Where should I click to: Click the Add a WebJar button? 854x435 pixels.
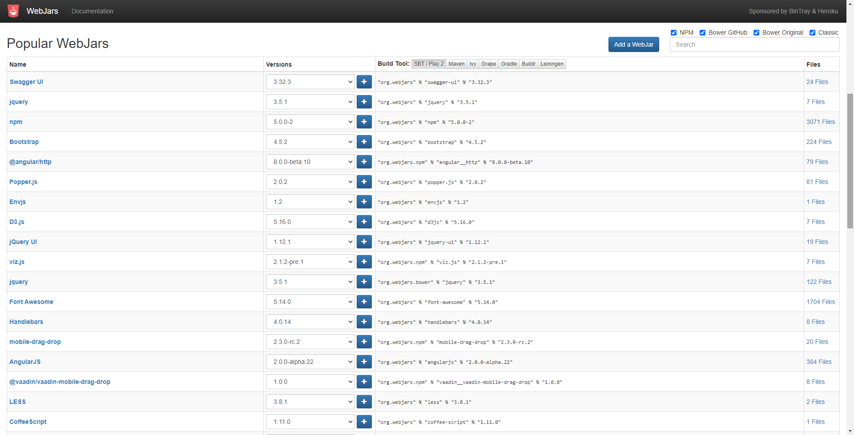633,44
